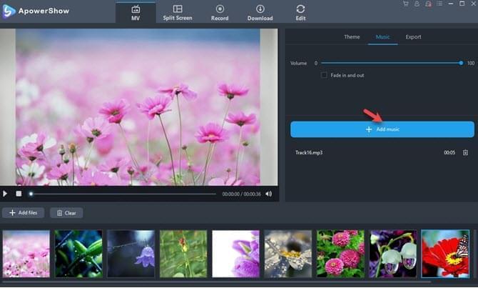Click the ApowerShow logo icon
478x288 pixels.
[x=9, y=11]
